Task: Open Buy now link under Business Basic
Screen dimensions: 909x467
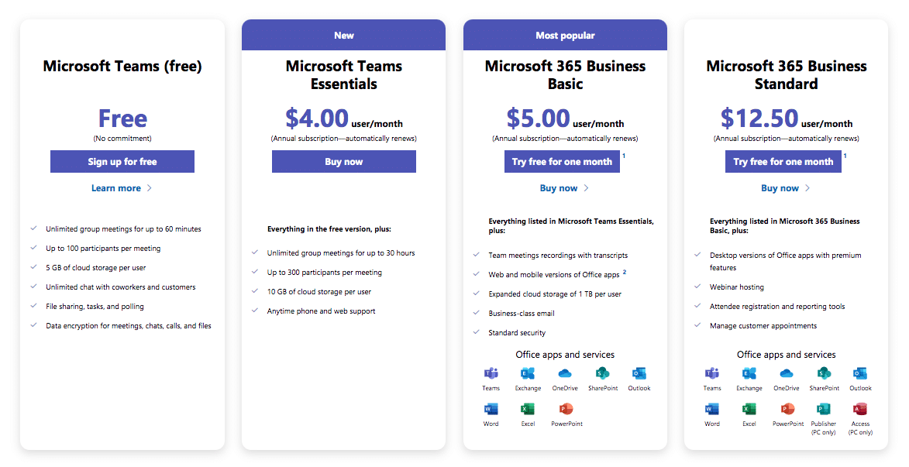Action: coord(558,187)
